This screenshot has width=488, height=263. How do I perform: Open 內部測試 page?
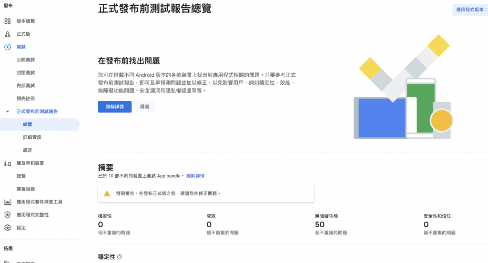(26, 86)
